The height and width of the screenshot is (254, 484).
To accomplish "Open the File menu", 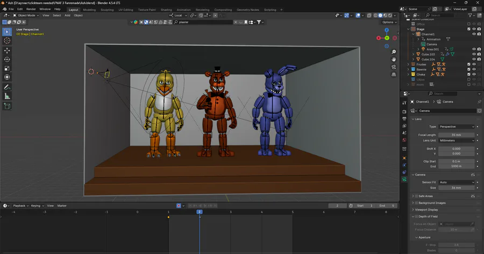I will 11,9.
